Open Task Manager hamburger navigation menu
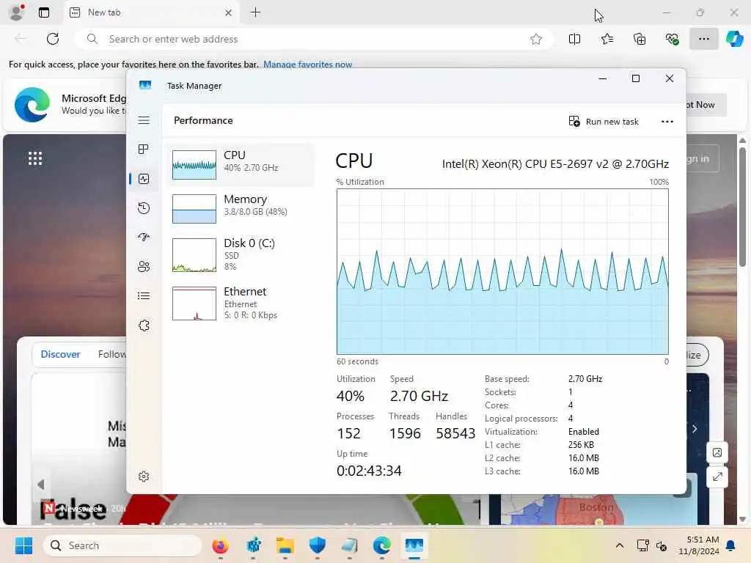The height and width of the screenshot is (563, 751). [x=144, y=120]
